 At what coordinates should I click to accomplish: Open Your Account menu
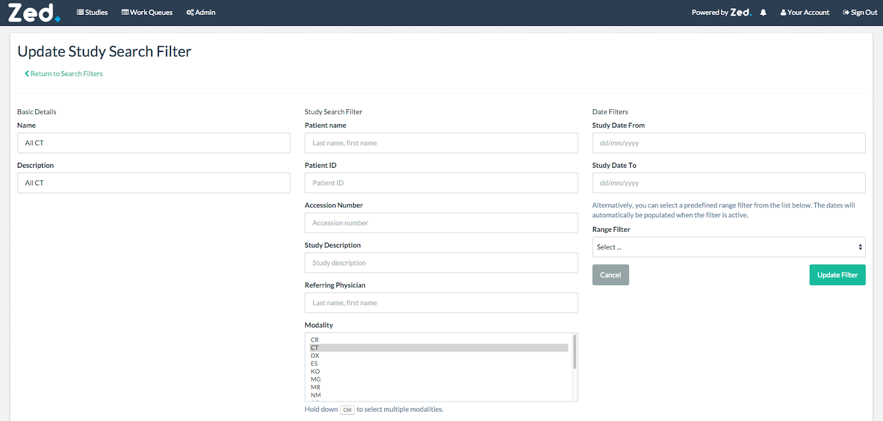(x=805, y=12)
